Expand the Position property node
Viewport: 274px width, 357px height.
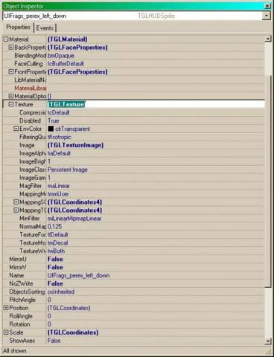[x=6, y=308]
